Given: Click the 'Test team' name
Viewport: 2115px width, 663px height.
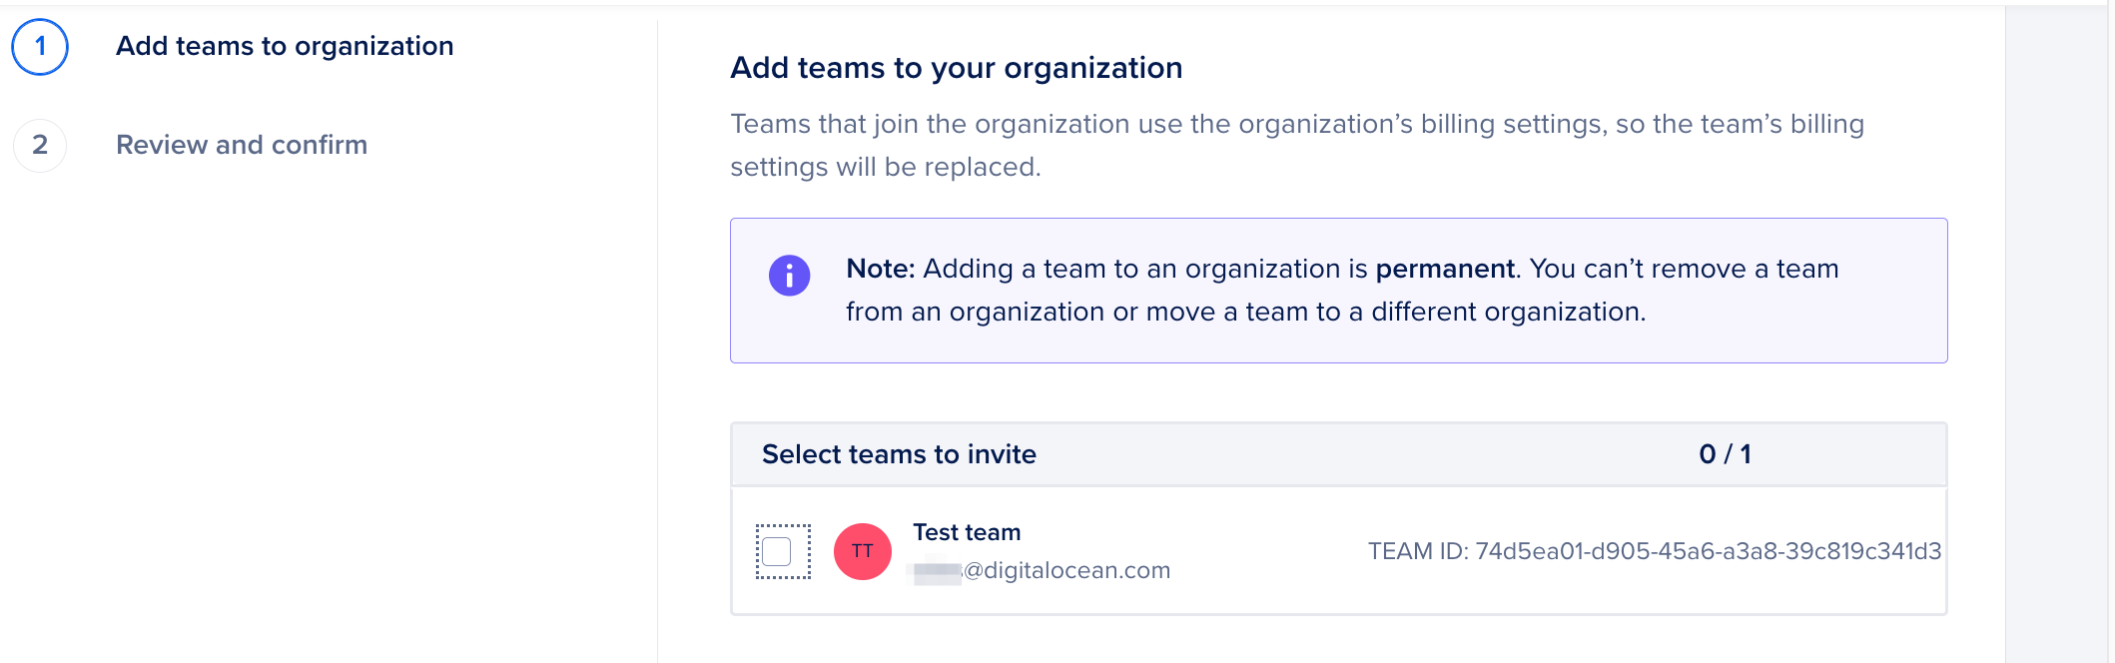Looking at the screenshot, I should [x=967, y=532].
